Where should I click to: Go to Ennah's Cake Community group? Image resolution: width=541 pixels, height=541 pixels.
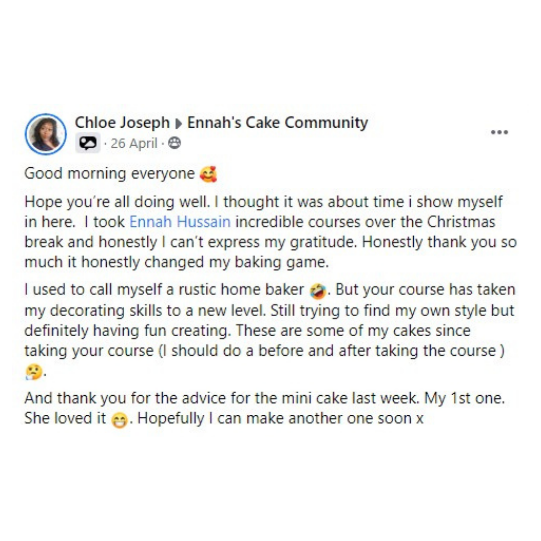click(278, 123)
